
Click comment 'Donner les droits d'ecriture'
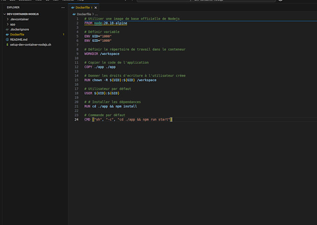pos(135,75)
